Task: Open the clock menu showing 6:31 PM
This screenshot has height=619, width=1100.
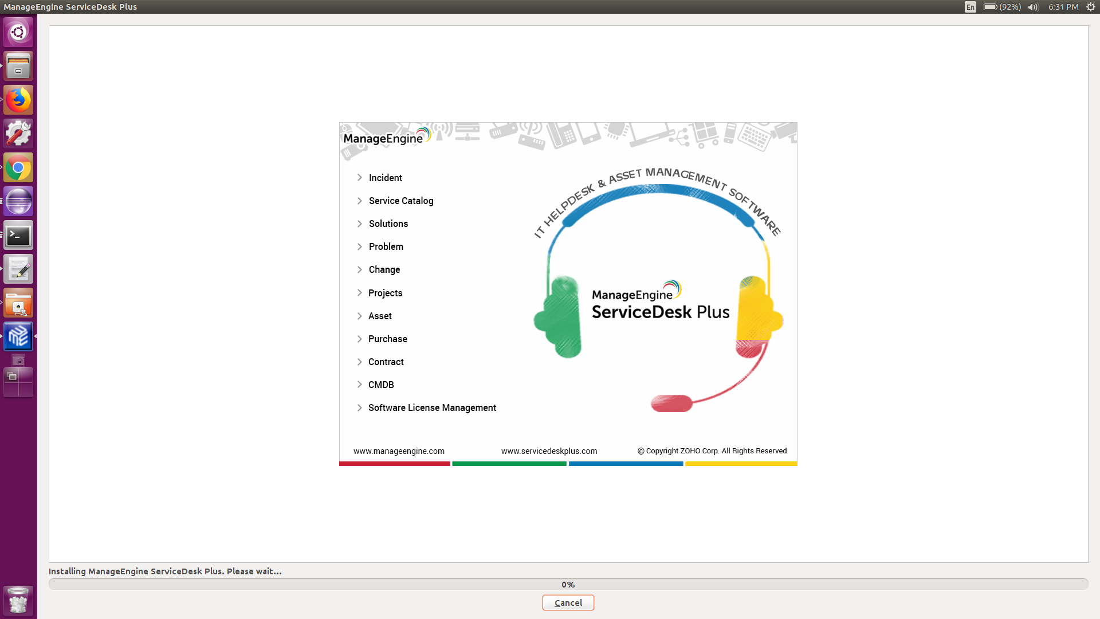Action: [1063, 7]
